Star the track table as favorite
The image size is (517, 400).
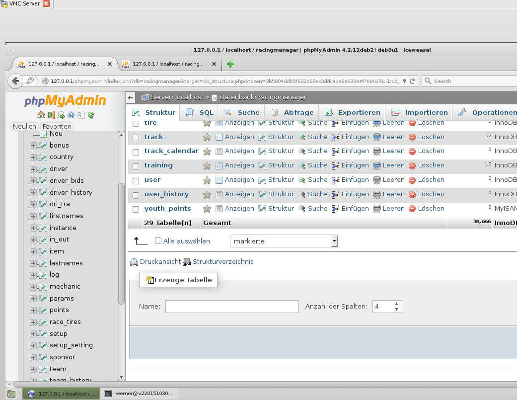point(207,137)
